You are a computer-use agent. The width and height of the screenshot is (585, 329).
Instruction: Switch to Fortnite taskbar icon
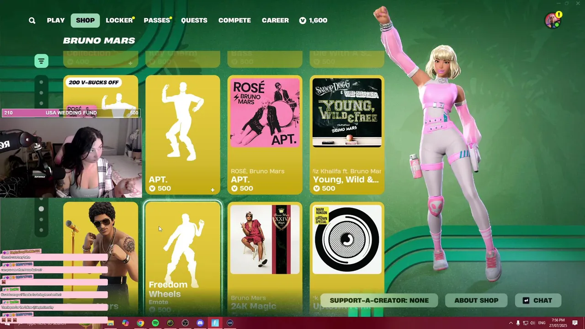click(215, 323)
